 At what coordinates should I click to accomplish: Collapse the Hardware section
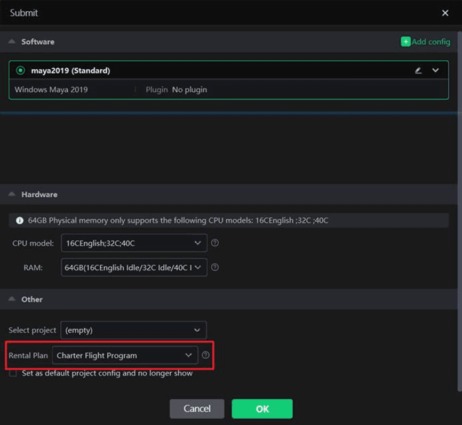[x=12, y=195]
